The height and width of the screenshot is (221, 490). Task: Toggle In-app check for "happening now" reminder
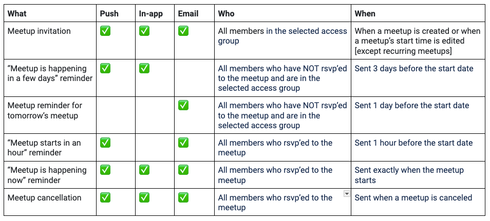pos(144,170)
